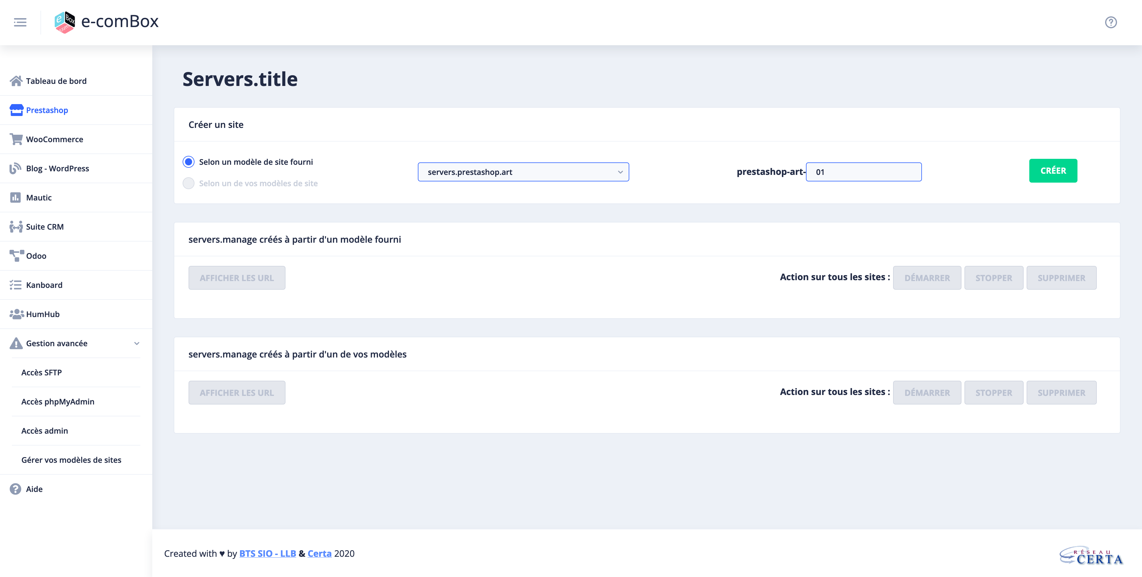
Task: Click the Blog - WordPress blog icon
Action: coord(15,169)
